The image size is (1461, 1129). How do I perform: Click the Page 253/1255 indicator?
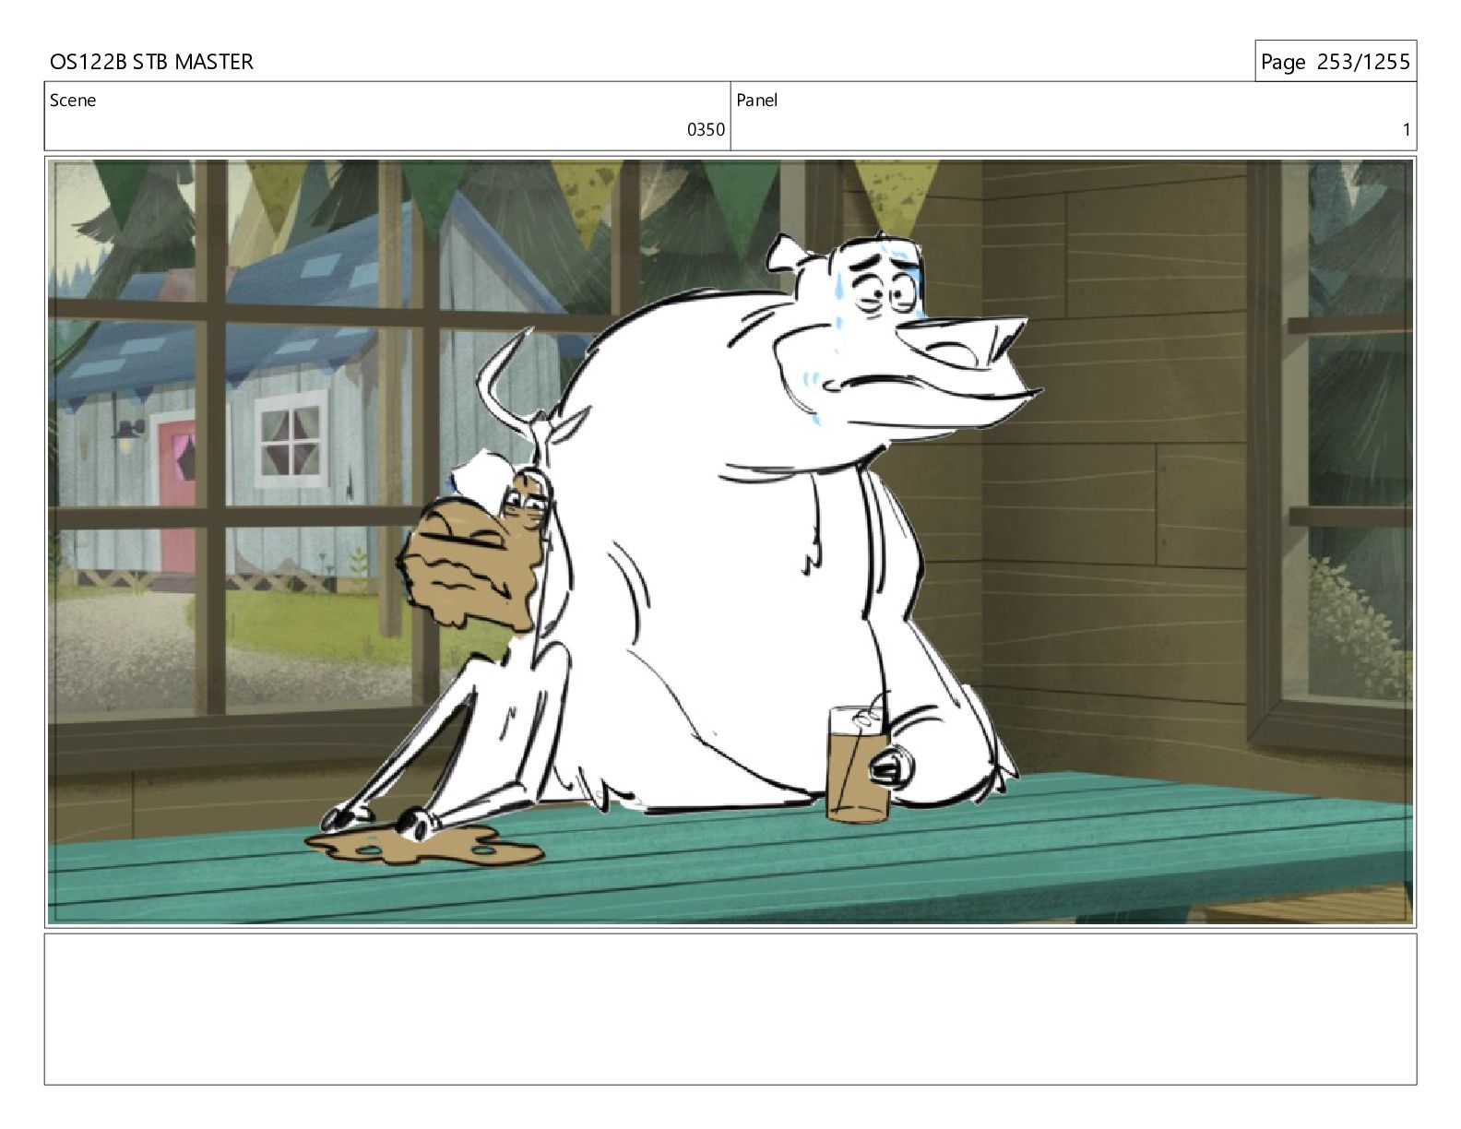tap(1335, 62)
